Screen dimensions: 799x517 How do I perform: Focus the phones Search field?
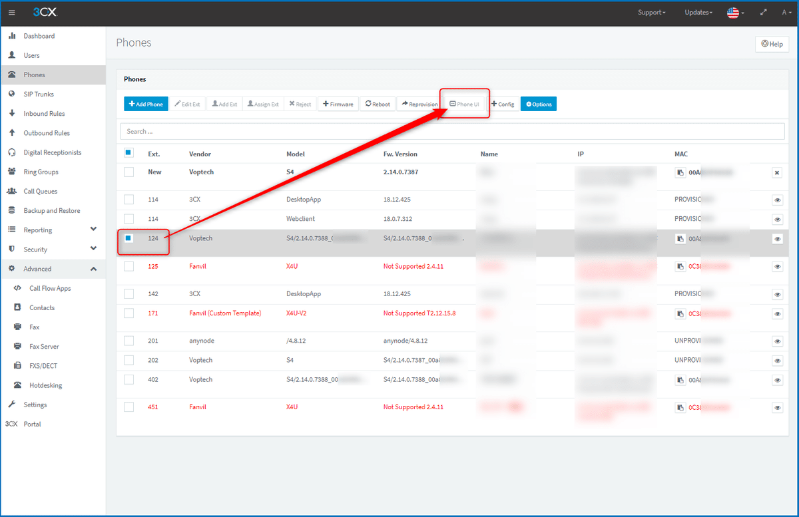pos(452,131)
